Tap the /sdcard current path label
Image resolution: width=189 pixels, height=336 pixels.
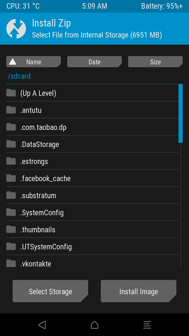(19, 76)
